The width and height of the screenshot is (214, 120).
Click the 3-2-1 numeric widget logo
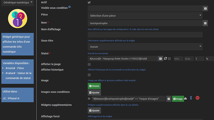[x=18, y=19]
